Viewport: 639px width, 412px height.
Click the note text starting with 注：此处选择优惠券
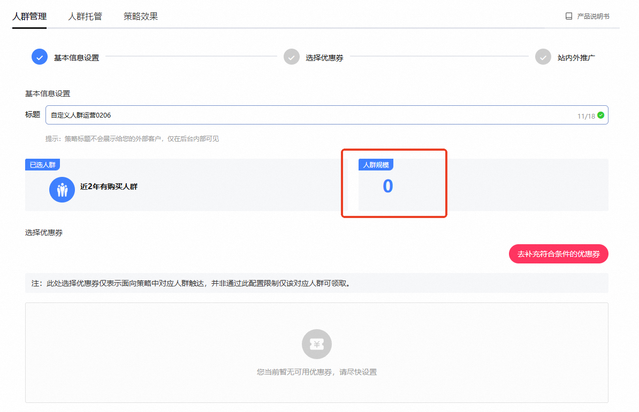191,283
